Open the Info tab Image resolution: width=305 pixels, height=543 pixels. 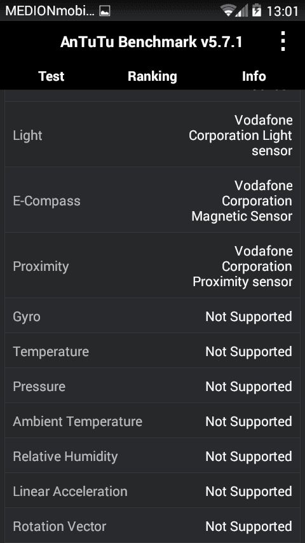pos(254,76)
